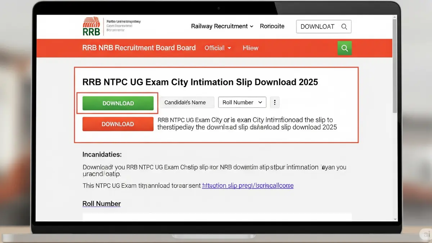Click the green DOWNLOAD button

coord(118,103)
